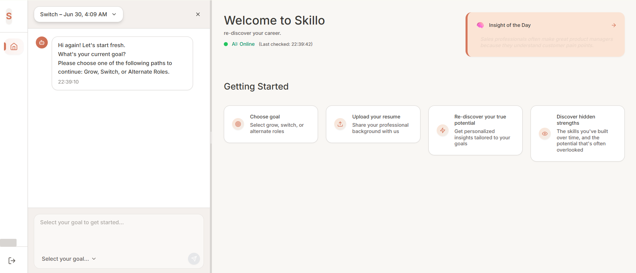The height and width of the screenshot is (273, 636).
Task: Click the eye icon on hidden strengths card
Action: [x=545, y=134]
